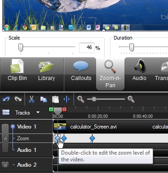Open the Tracks dropdown arrow
This screenshot has height=173, width=168.
click(x=38, y=113)
